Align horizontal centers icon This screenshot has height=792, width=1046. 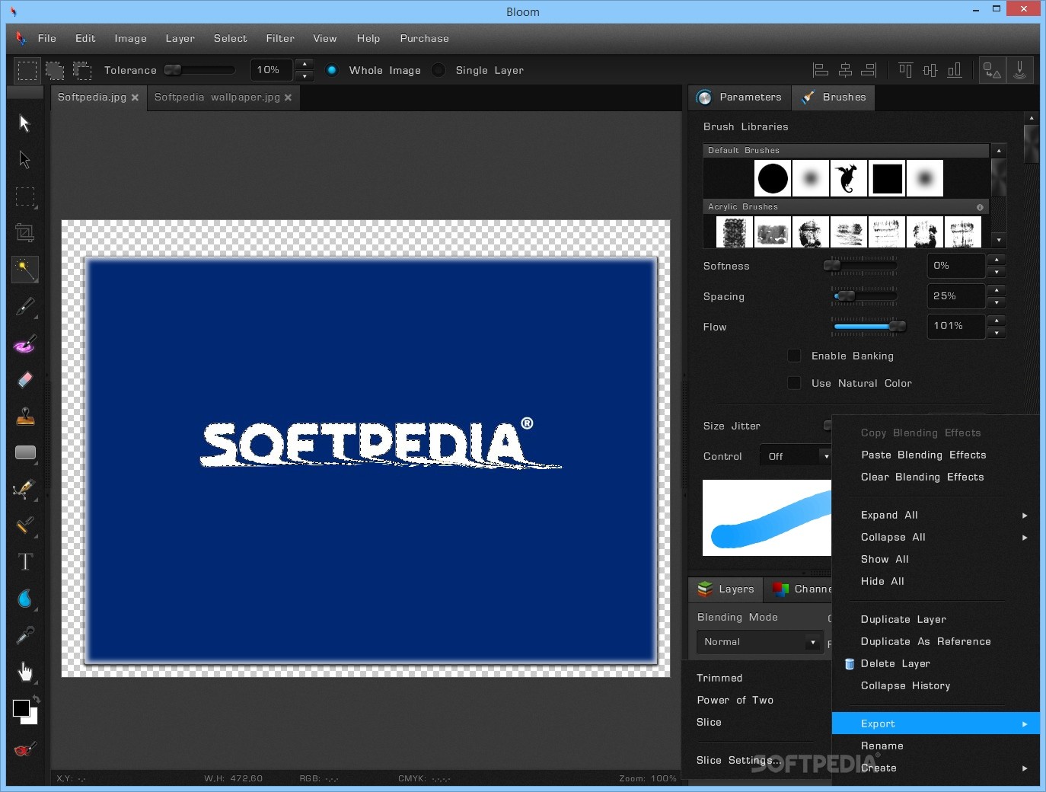click(x=845, y=70)
